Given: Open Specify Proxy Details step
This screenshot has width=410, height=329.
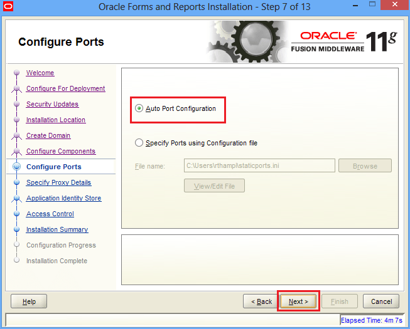Looking at the screenshot, I should pos(58,182).
